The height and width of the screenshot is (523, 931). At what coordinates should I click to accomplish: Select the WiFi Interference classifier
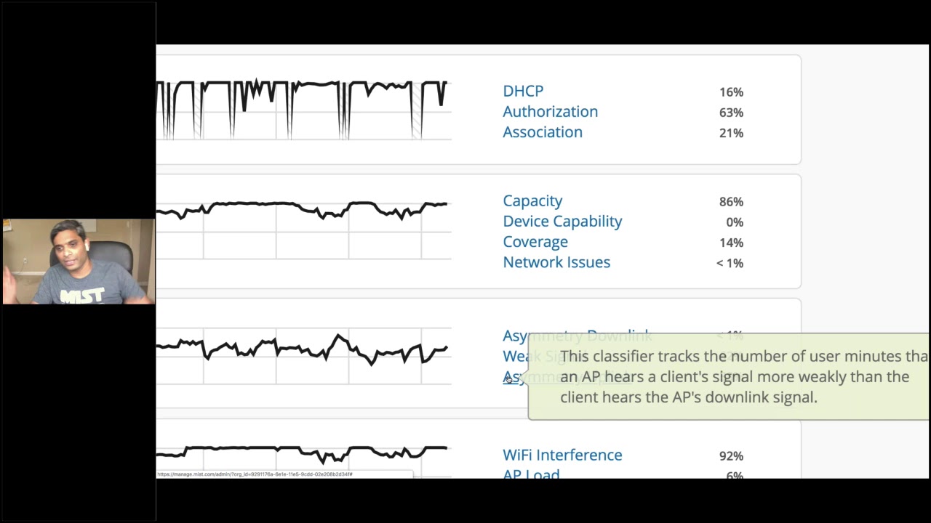point(562,455)
